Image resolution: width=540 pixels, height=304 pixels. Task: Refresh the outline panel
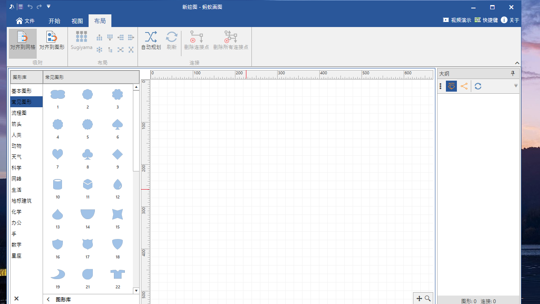point(478,86)
